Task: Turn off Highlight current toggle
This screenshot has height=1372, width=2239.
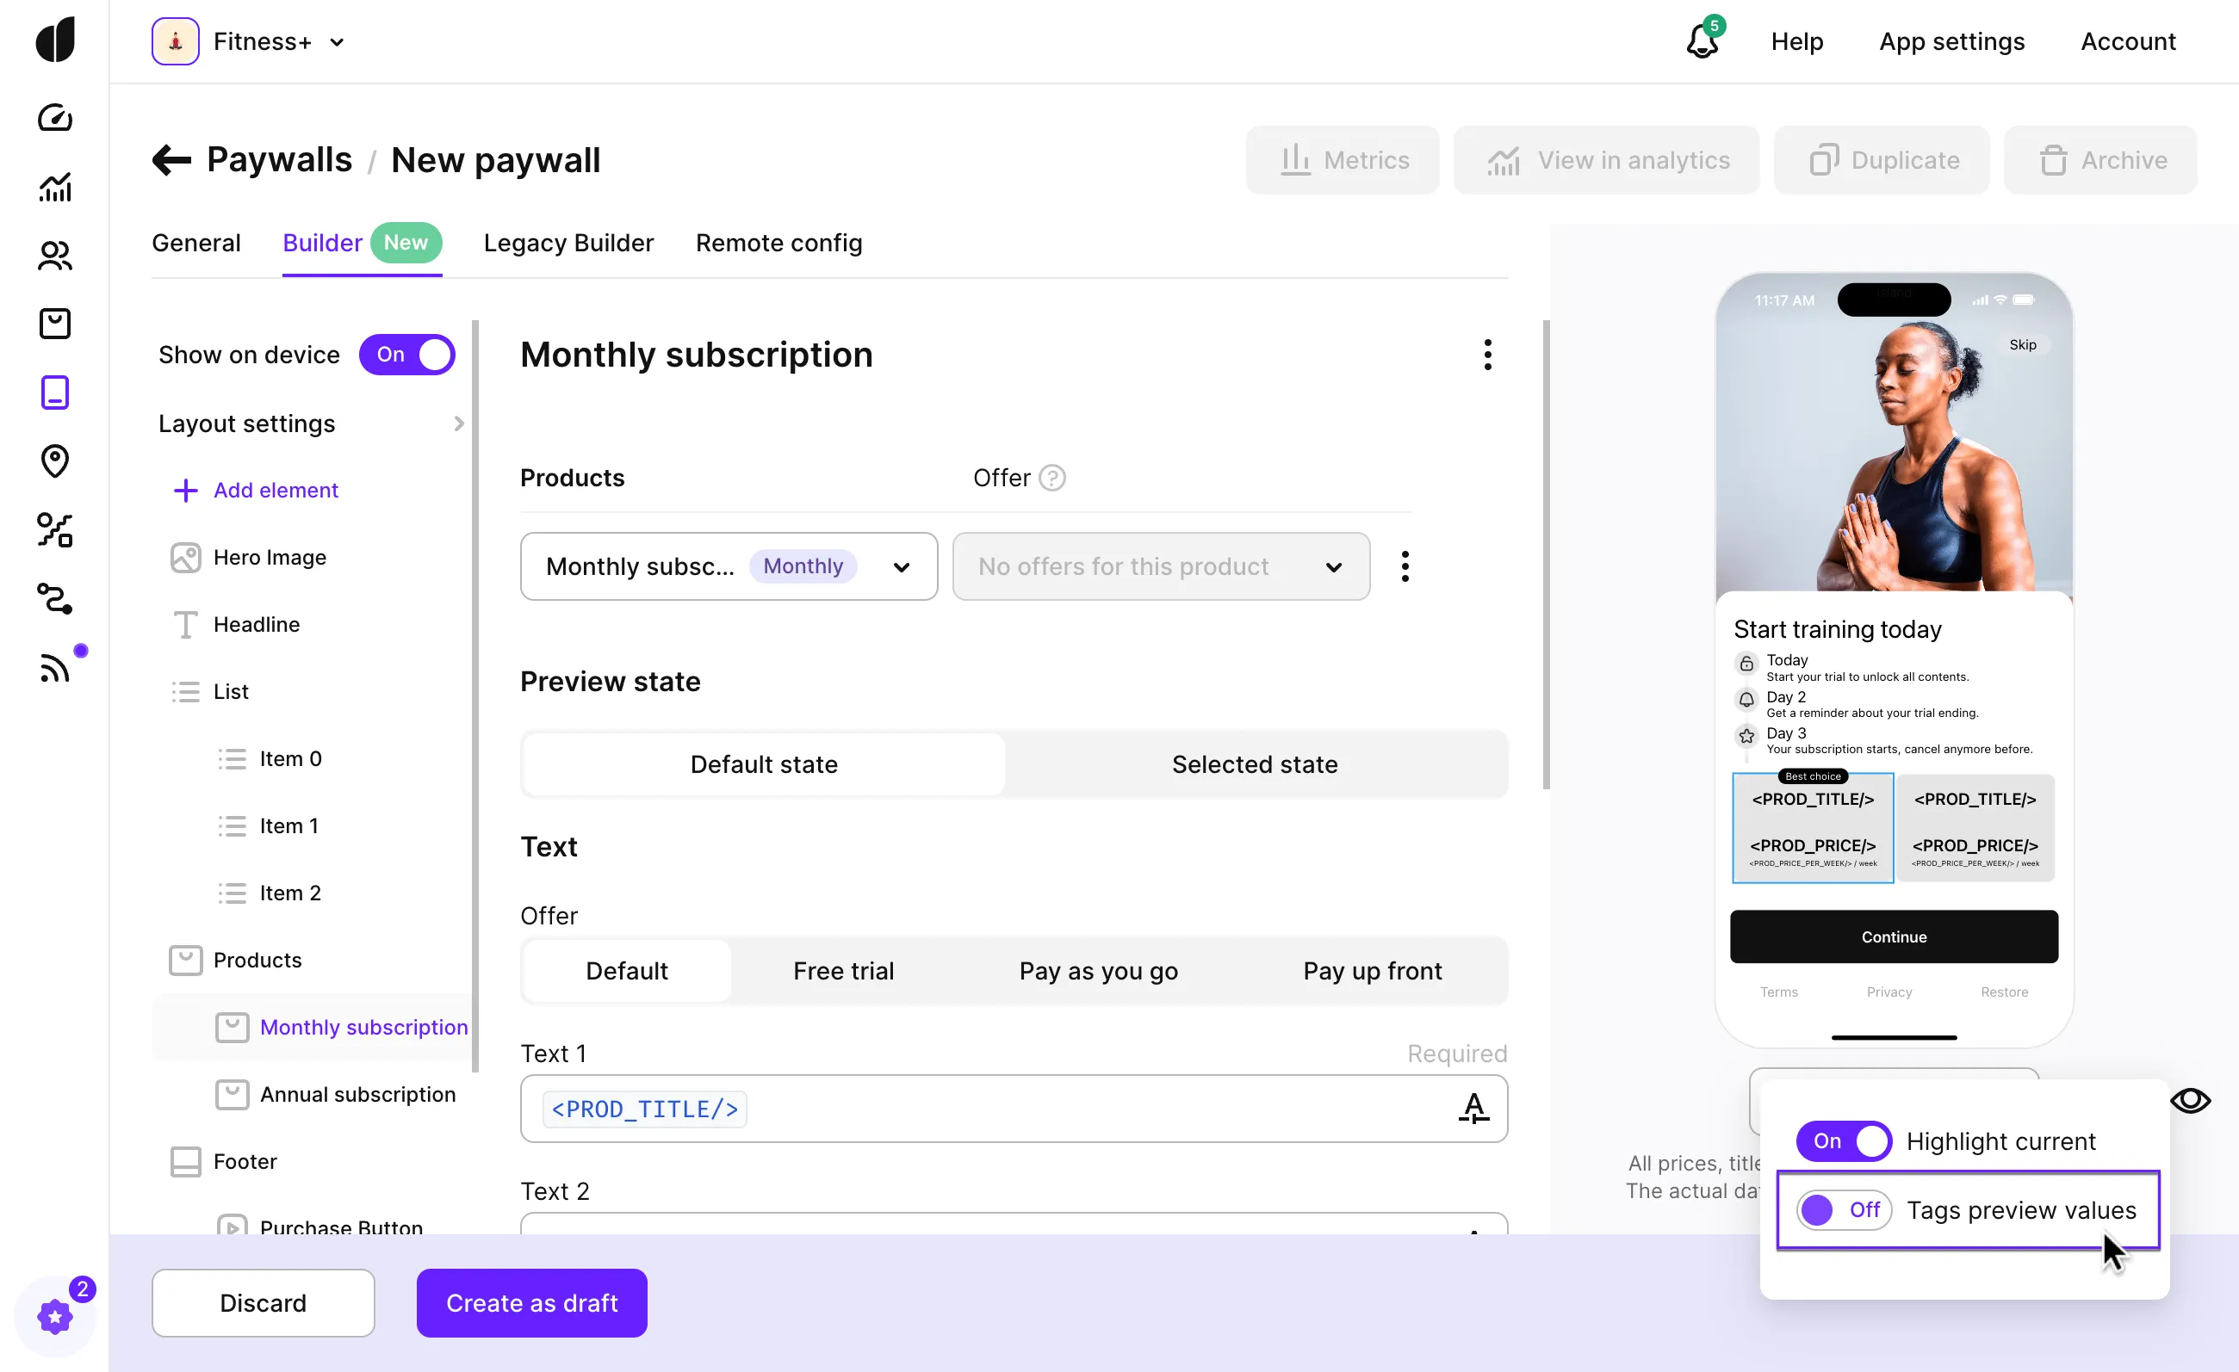Action: (1843, 1140)
